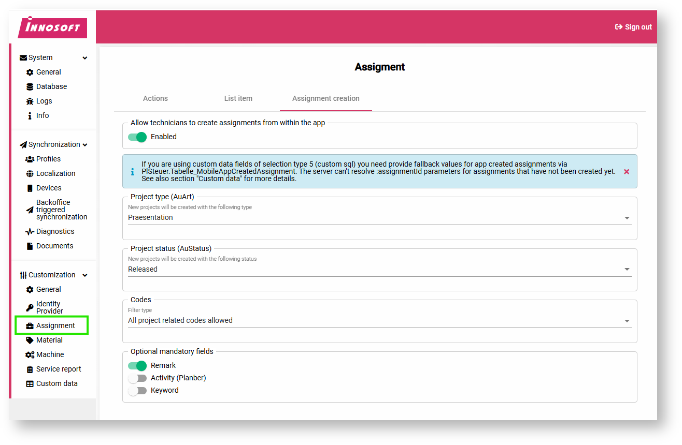Click the Logs bug icon
Image resolution: width=682 pixels, height=445 pixels.
[30, 101]
